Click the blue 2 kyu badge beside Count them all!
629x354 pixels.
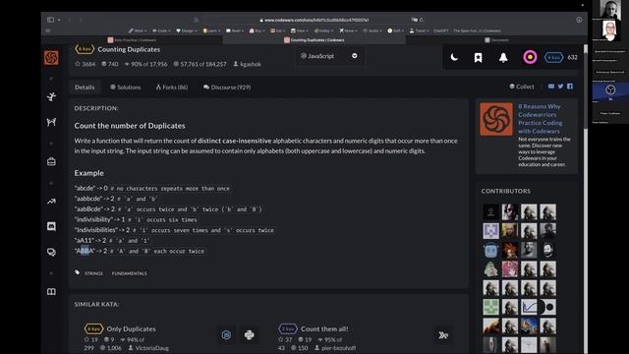(x=288, y=328)
